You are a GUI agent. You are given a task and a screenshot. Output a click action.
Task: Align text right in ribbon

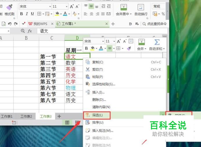[97, 14]
